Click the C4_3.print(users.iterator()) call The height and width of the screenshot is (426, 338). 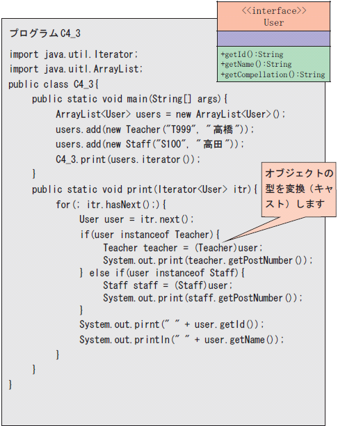point(128,159)
